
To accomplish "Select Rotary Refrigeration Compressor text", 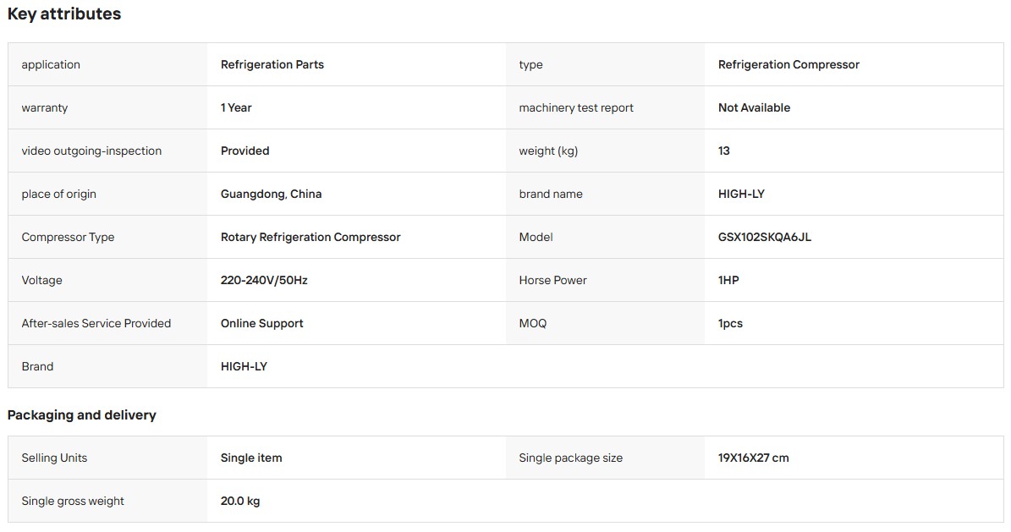I will point(310,238).
